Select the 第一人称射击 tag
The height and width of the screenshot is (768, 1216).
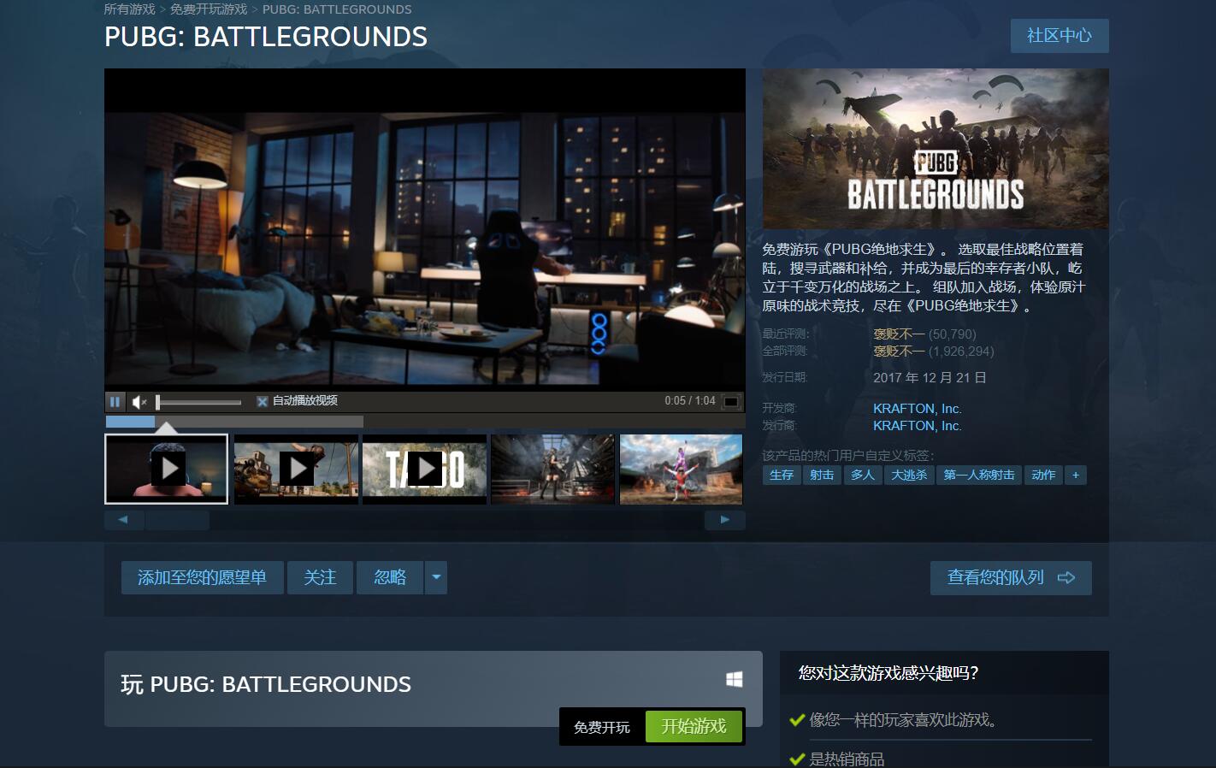[979, 475]
